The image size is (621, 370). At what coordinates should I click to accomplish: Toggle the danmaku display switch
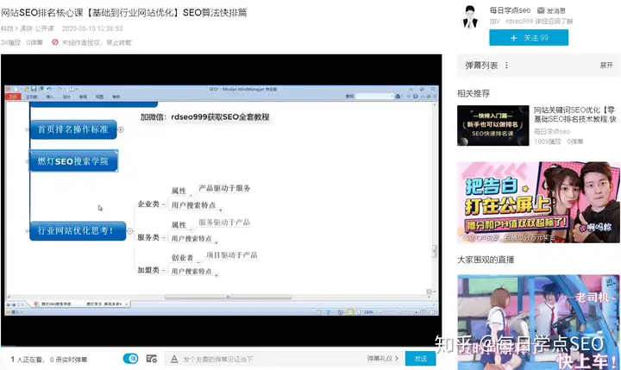tap(131, 359)
